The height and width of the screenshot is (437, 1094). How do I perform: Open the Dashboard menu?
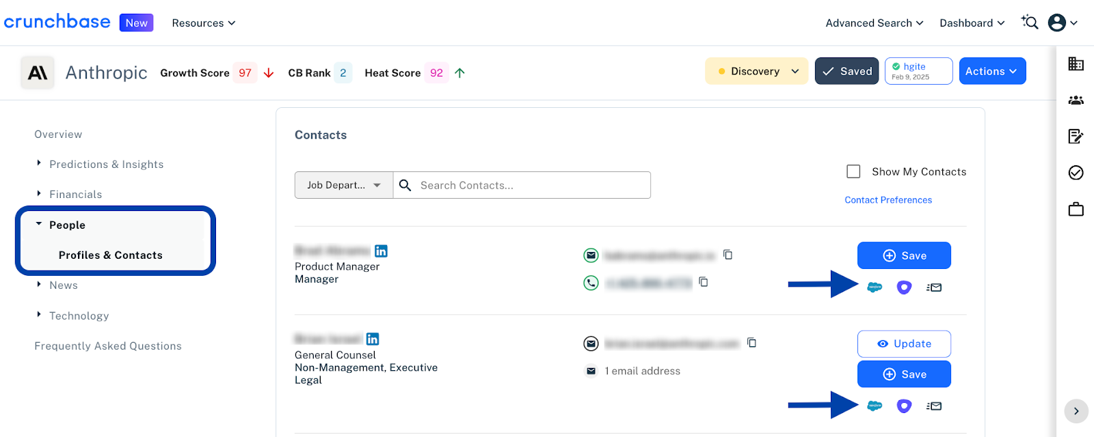point(972,23)
